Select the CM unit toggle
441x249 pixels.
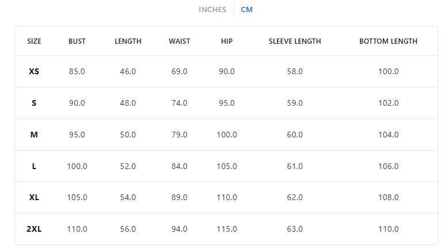tap(246, 10)
